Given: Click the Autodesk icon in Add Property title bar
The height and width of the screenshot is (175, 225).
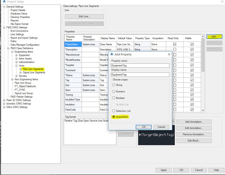Looking at the screenshot, I should click(112, 54).
